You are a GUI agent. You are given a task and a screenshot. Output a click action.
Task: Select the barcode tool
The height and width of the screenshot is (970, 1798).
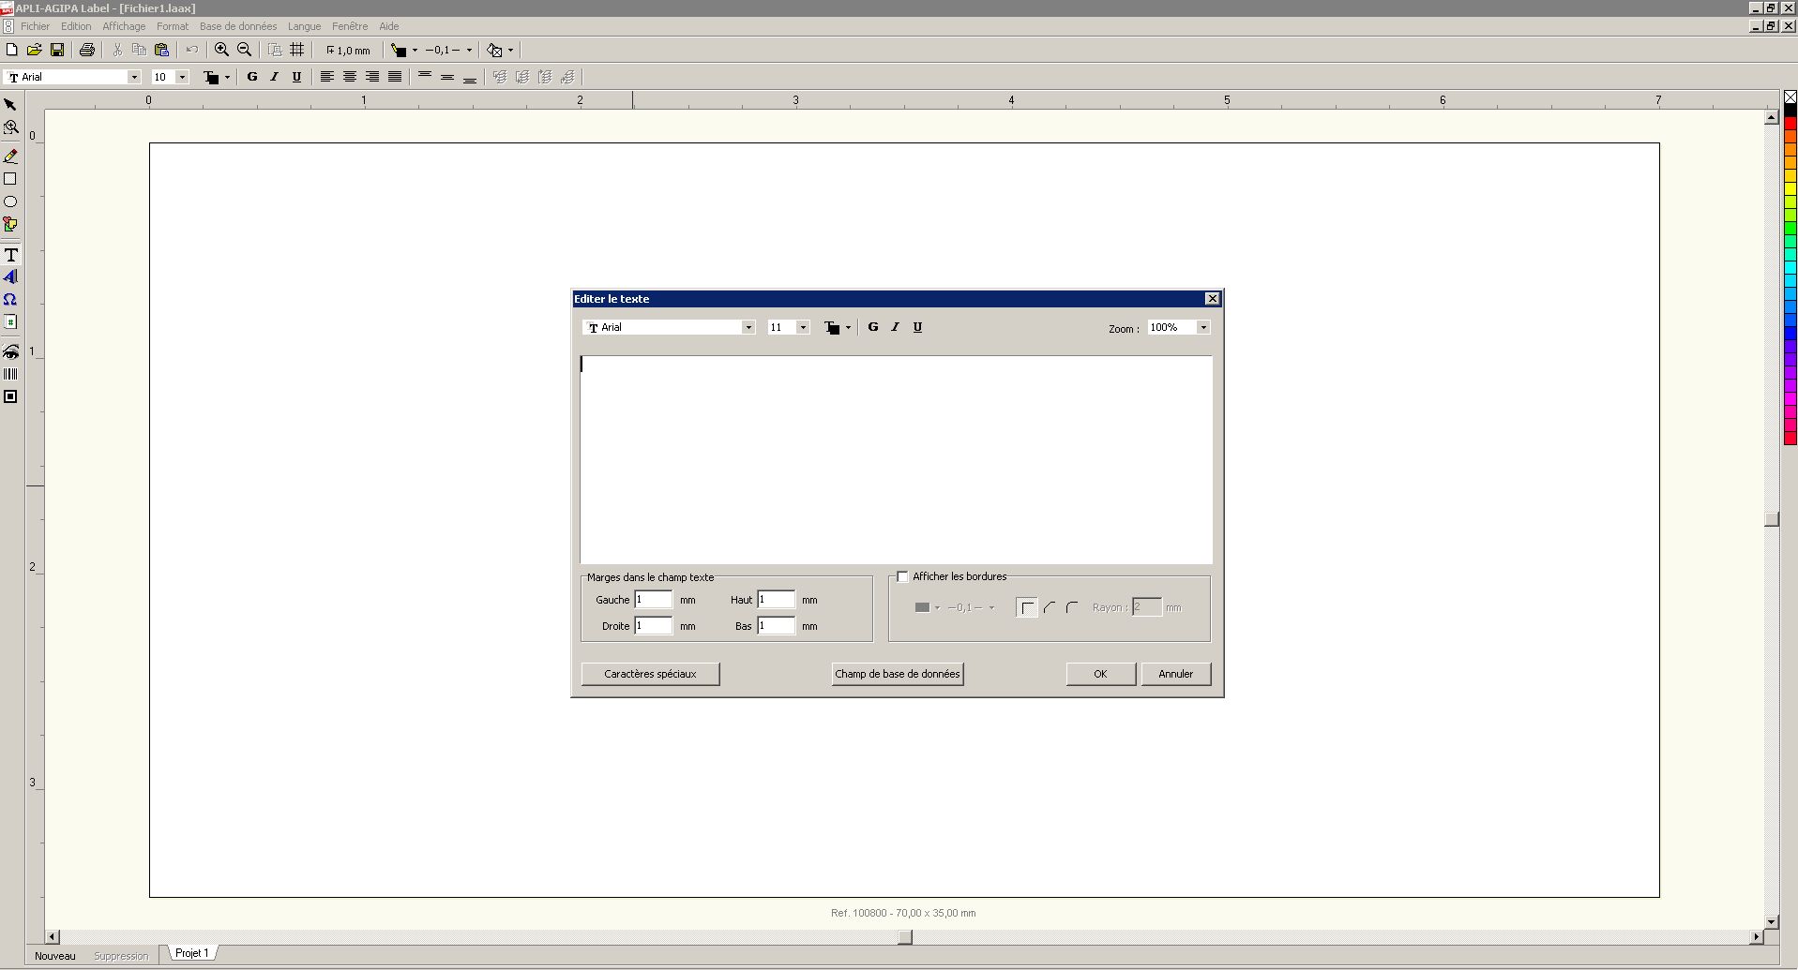point(10,374)
